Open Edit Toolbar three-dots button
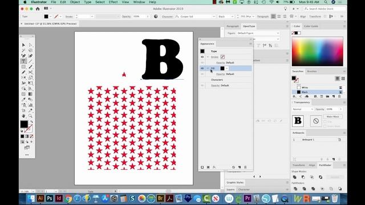 (27, 155)
